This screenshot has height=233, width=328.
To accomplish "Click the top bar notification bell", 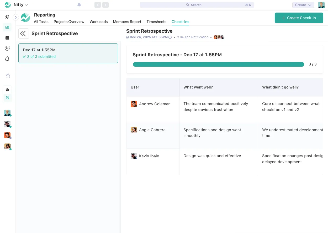I will point(79,4).
